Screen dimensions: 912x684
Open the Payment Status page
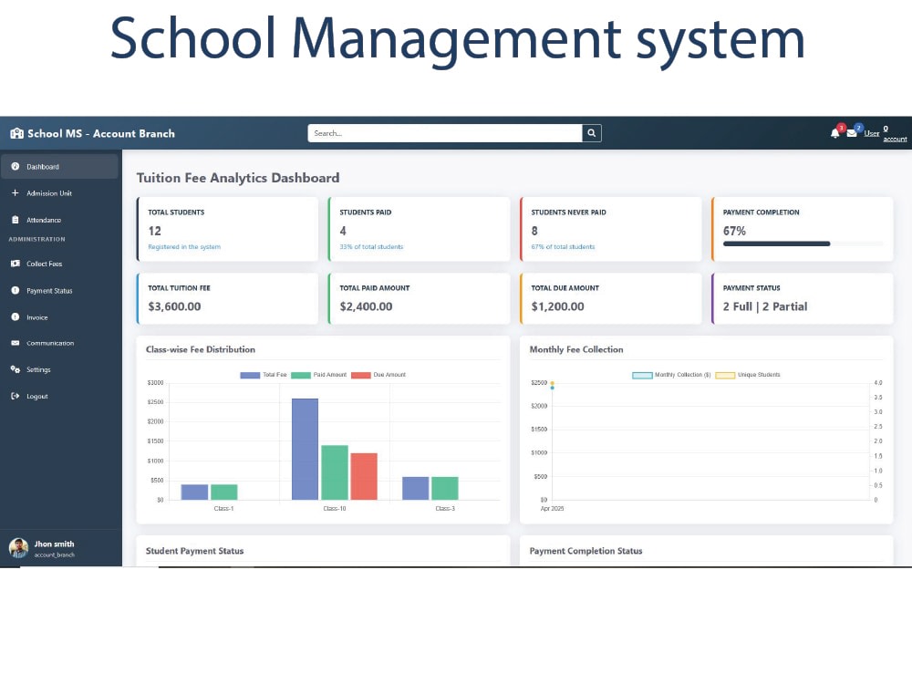(59, 290)
